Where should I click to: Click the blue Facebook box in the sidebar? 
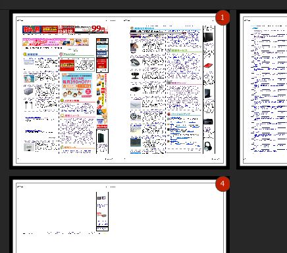pyautogui.click(x=102, y=53)
